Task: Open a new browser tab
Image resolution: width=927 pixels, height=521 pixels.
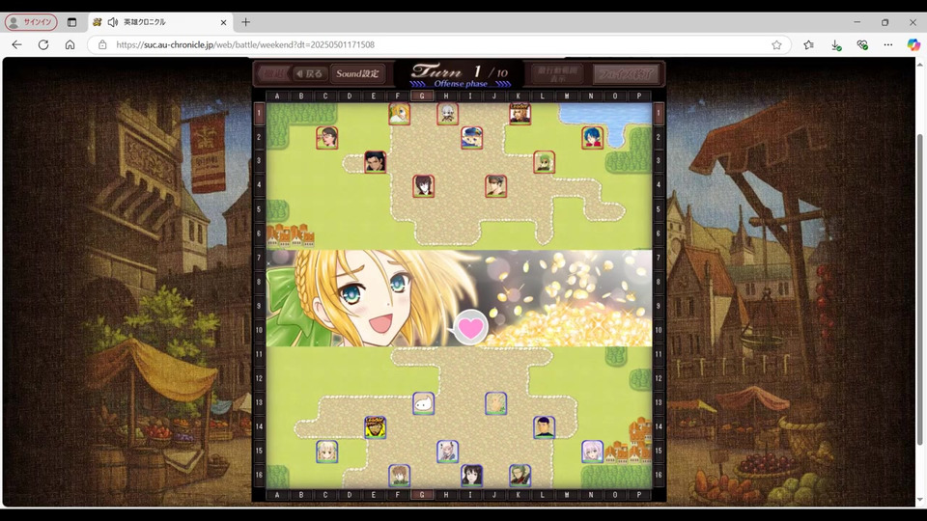Action: [245, 22]
